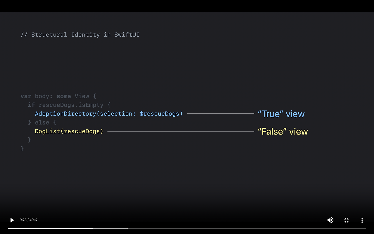374x234 pixels.
Task: Click the 9:28 / 40:17 time display
Action: pos(29,220)
